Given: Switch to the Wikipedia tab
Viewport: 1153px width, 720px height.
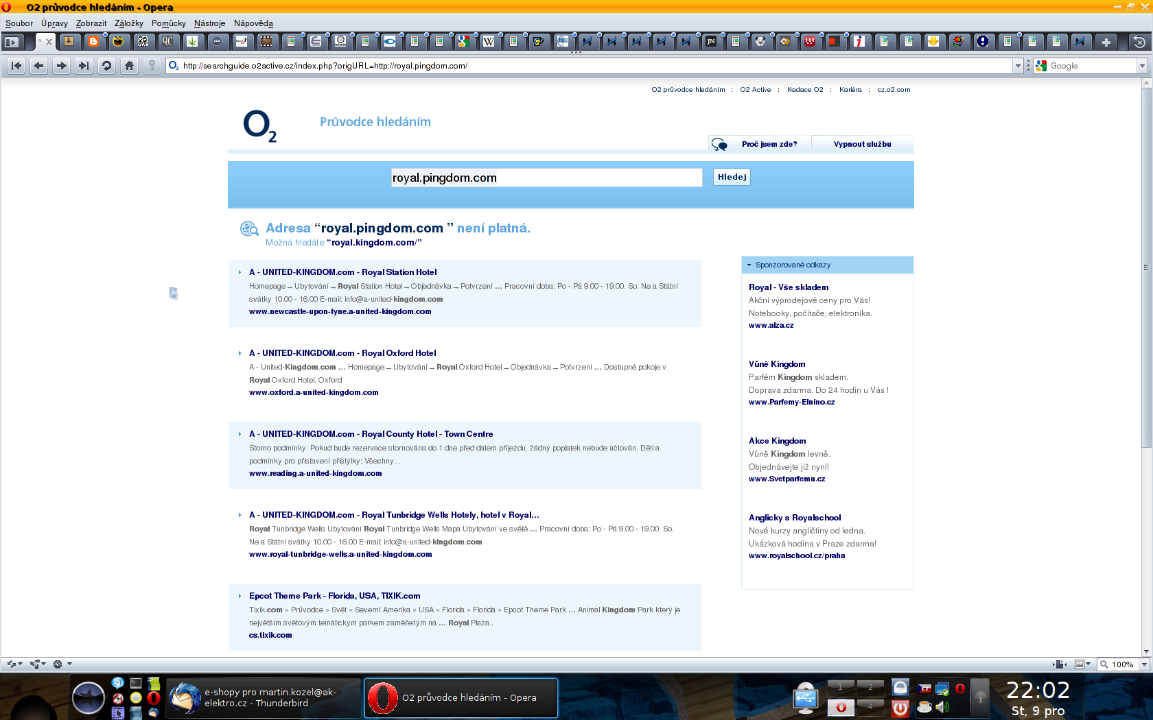Looking at the screenshot, I should tap(489, 42).
